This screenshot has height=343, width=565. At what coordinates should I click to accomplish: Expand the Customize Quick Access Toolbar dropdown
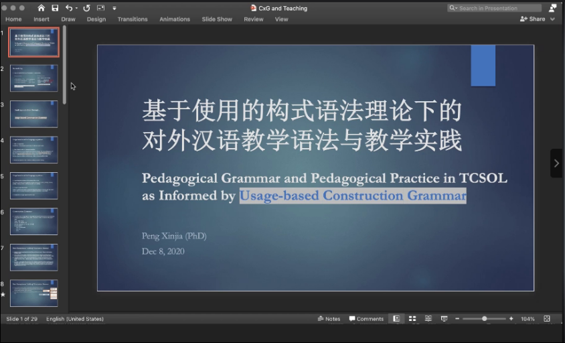pyautogui.click(x=114, y=8)
